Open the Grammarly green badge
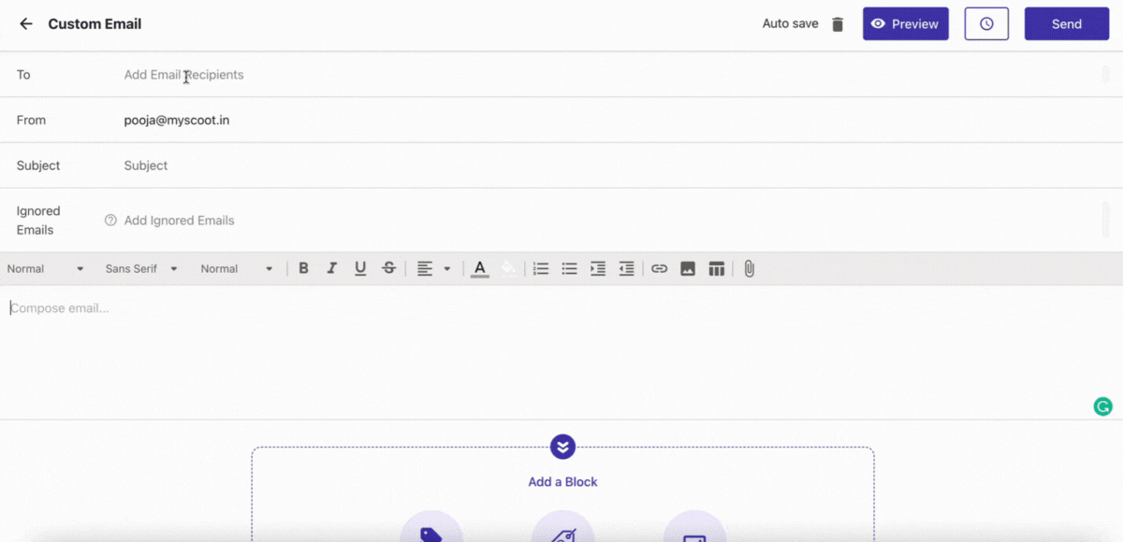The width and height of the screenshot is (1123, 542). (1103, 406)
